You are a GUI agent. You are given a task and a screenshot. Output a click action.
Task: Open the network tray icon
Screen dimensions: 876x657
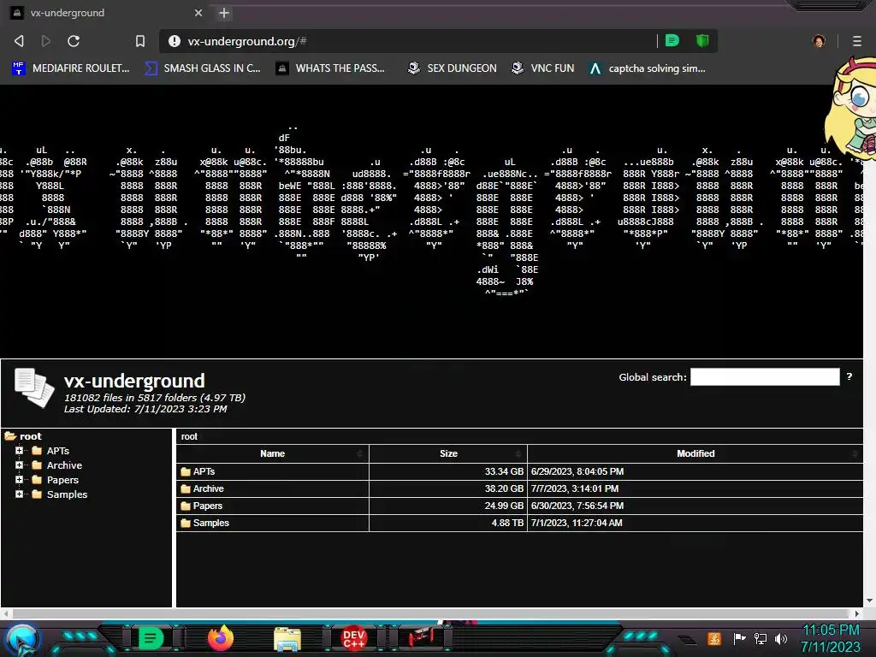pos(761,638)
